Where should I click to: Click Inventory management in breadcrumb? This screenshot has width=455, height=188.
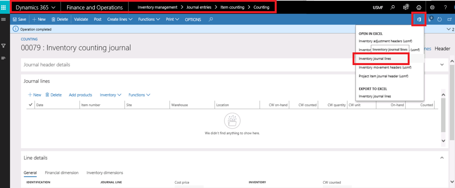[157, 7]
